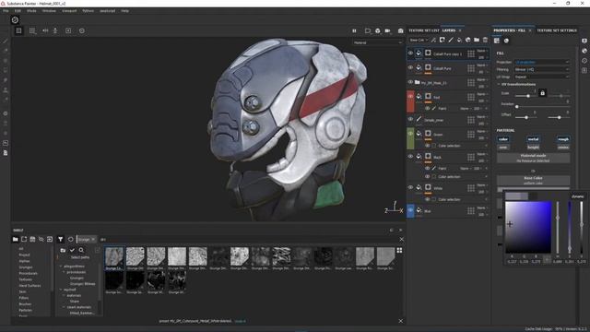
Task: Collapse the allegorithmic tree node in shelf
Action: pos(61,267)
